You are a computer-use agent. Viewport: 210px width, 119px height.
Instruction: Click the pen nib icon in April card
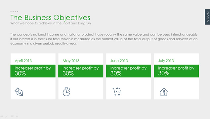(19, 92)
